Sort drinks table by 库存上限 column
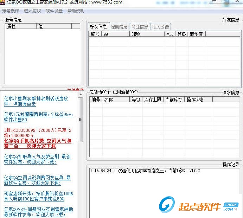This screenshot has height=218, width=243. (153, 100)
